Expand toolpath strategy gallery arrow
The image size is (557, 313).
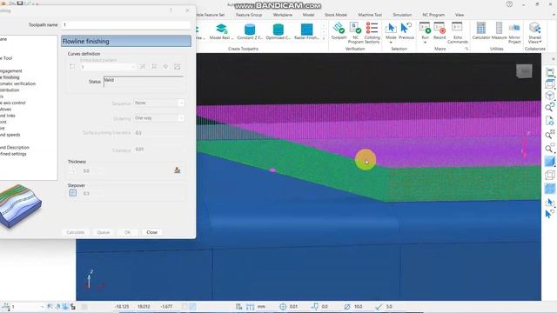pos(324,38)
